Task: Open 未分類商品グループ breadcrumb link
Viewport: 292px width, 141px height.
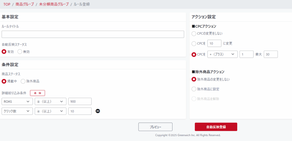Action: 54,4
